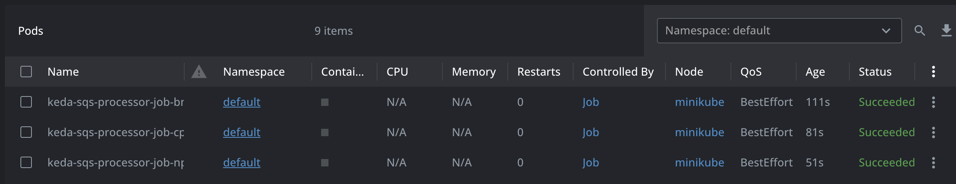
Task: Click container status square of first pod
Action: click(x=325, y=102)
